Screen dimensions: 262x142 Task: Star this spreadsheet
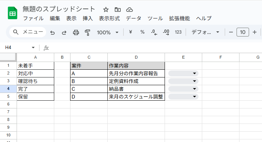[106, 10]
